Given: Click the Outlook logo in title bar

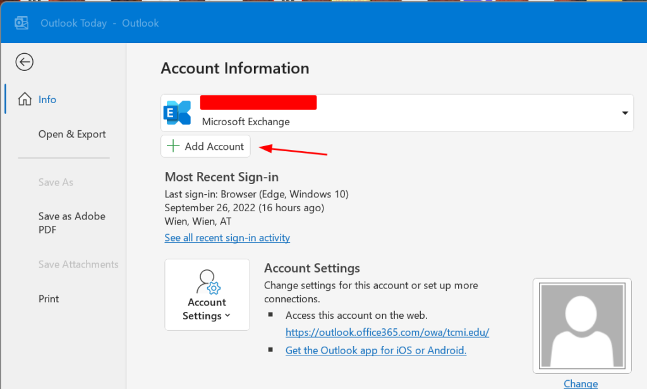Looking at the screenshot, I should [21, 23].
